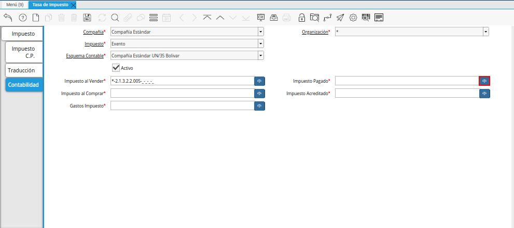Focus the Impuesto al Vender account field
Screen dimensions: 514x228
183,81
